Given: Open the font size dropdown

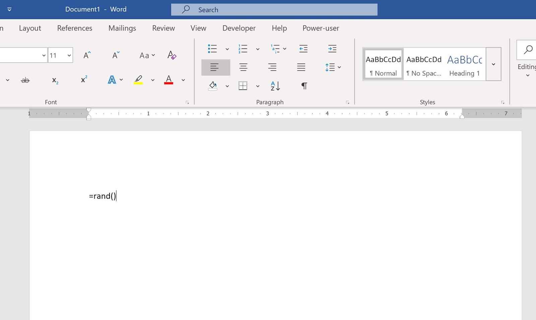Looking at the screenshot, I should coord(69,55).
